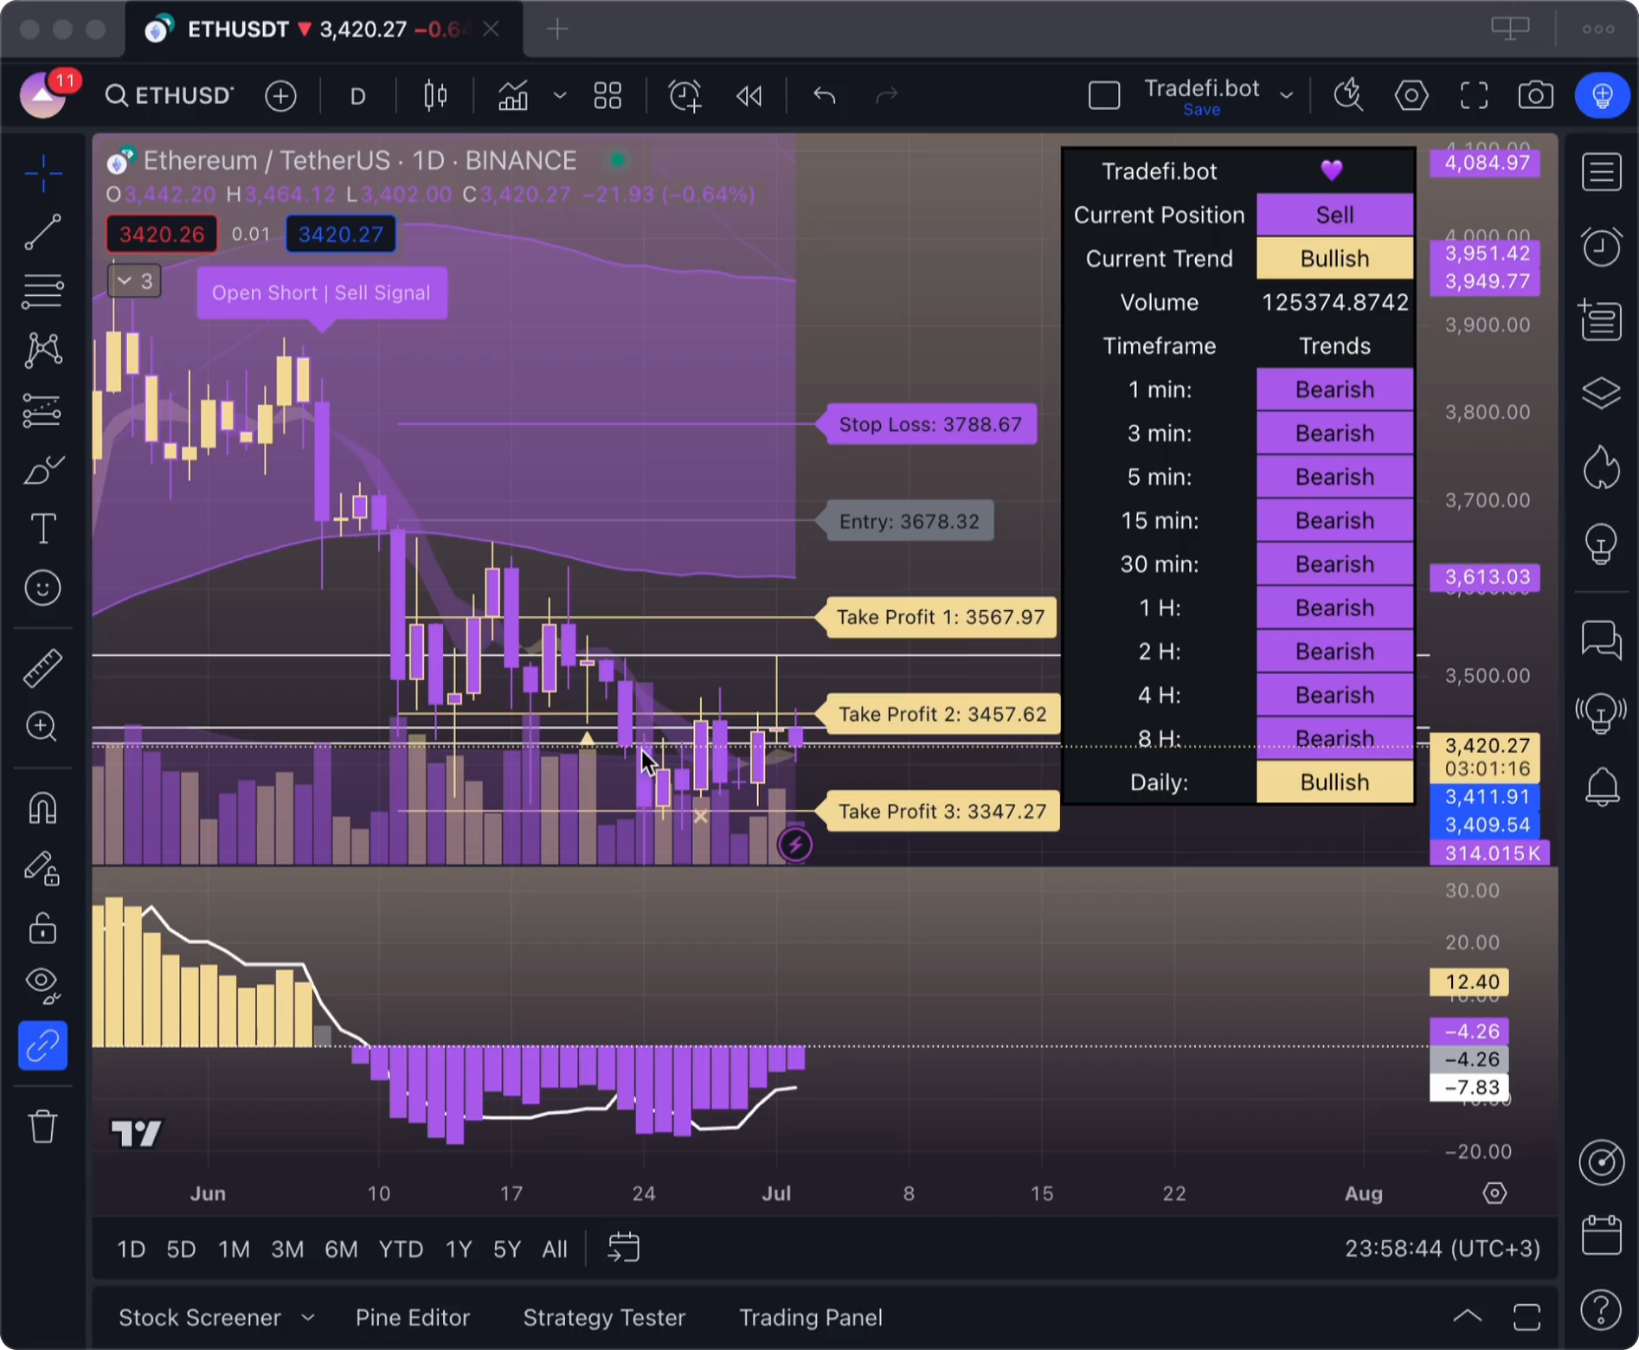Click the 23:58:44 (UTC+3) timezone
Viewport: 1639px width, 1350px height.
1443,1249
